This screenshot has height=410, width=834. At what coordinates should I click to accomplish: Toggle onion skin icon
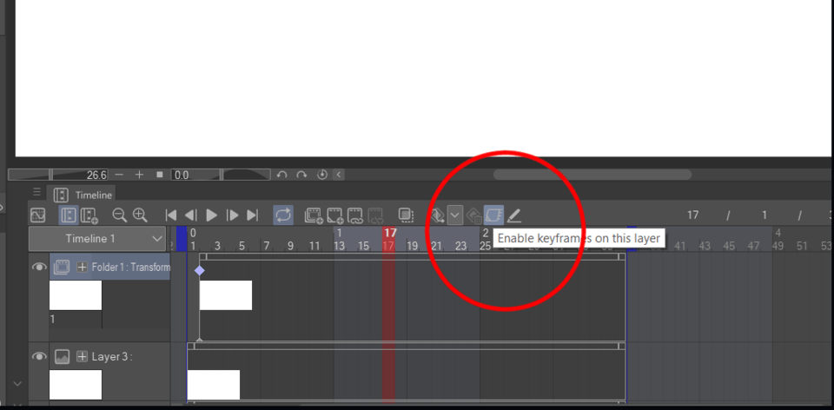click(x=406, y=215)
